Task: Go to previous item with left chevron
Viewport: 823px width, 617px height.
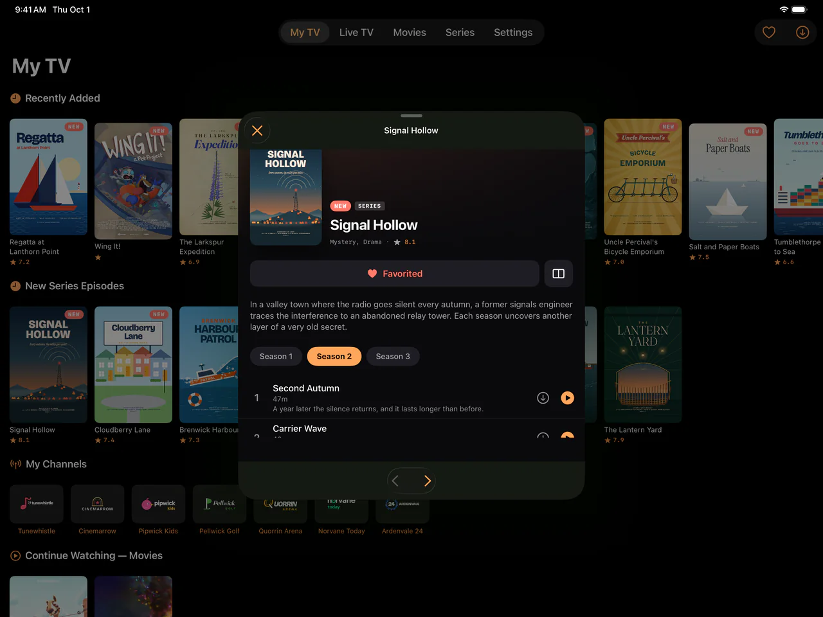Action: (x=395, y=481)
